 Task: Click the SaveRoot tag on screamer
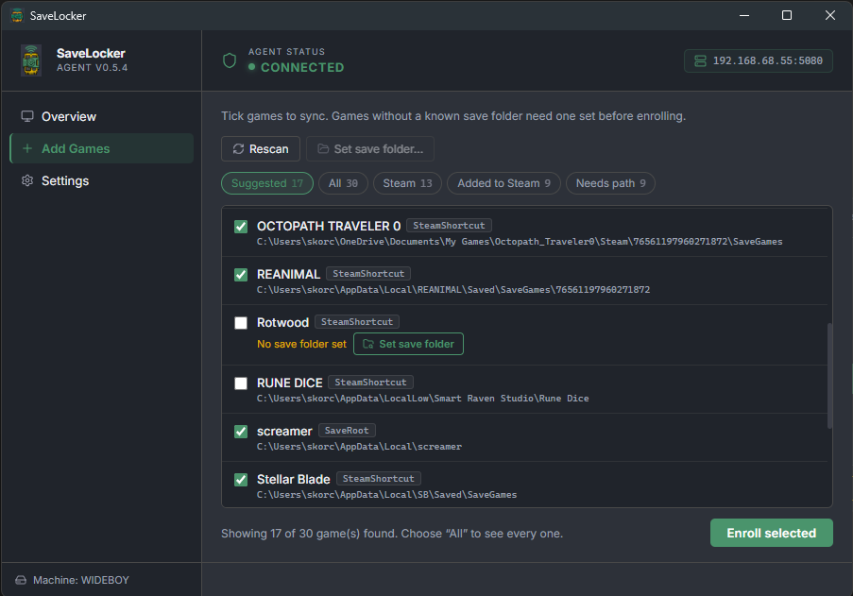(x=347, y=431)
